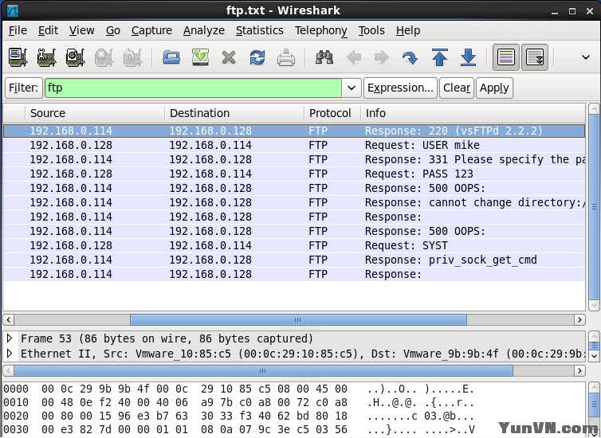Viewport: 601px width, 438px height.
Task: Go to specific packet curved arrow
Action: tap(410, 58)
